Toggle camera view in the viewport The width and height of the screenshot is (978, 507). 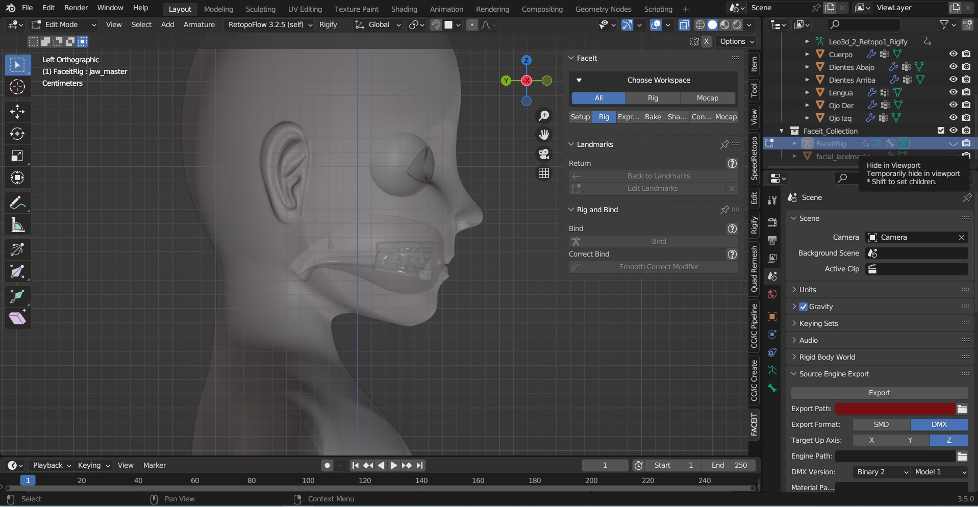(x=544, y=154)
